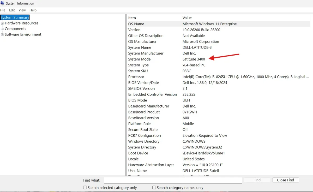Open the Help menu

(x=33, y=10)
